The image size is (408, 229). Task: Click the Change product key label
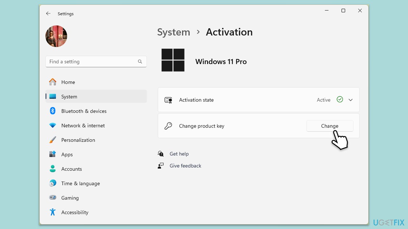[x=202, y=126]
